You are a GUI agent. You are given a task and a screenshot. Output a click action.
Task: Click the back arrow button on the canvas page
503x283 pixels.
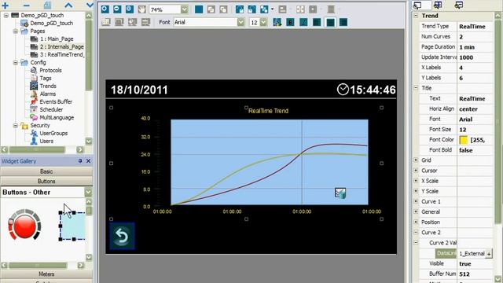(122, 236)
